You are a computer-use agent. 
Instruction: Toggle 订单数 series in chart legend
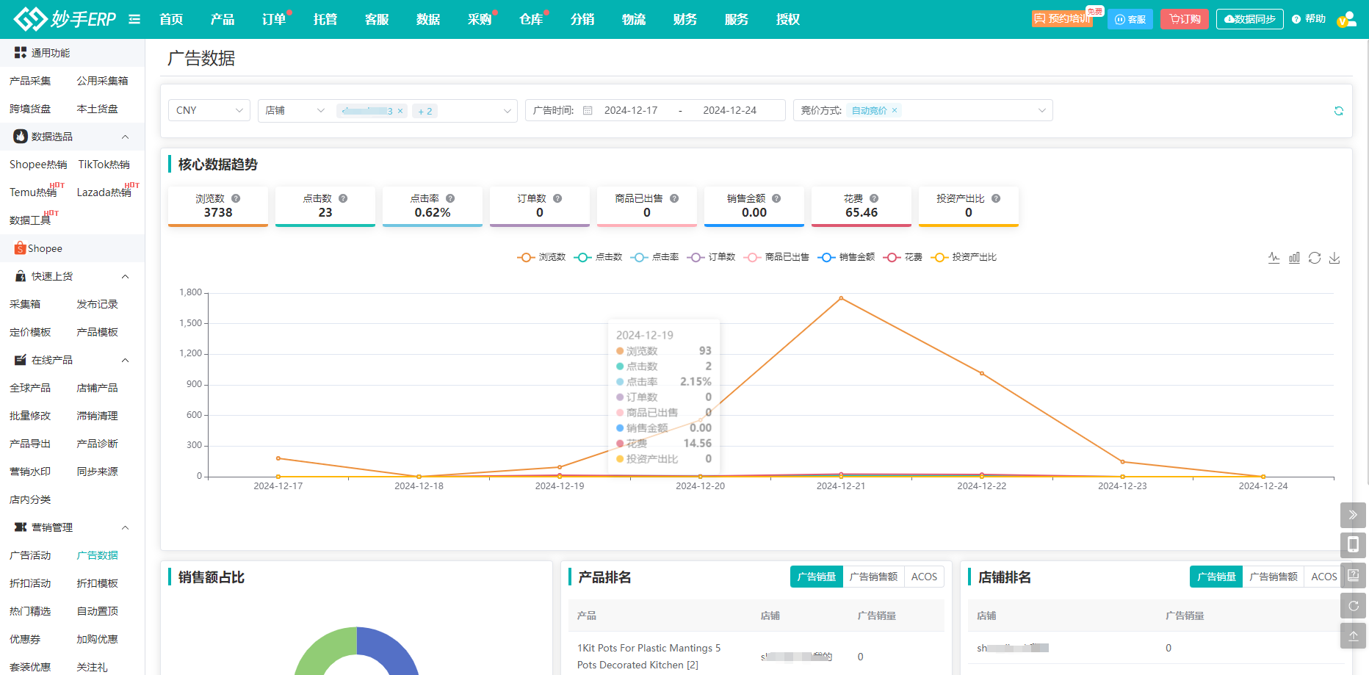point(711,257)
